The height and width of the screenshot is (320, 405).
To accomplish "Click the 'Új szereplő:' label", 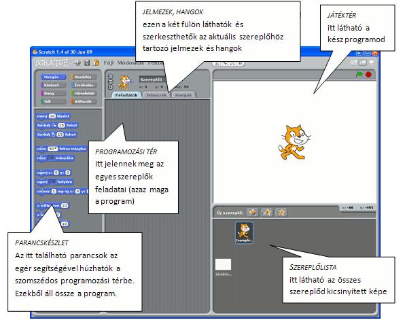I will pyautogui.click(x=230, y=213).
